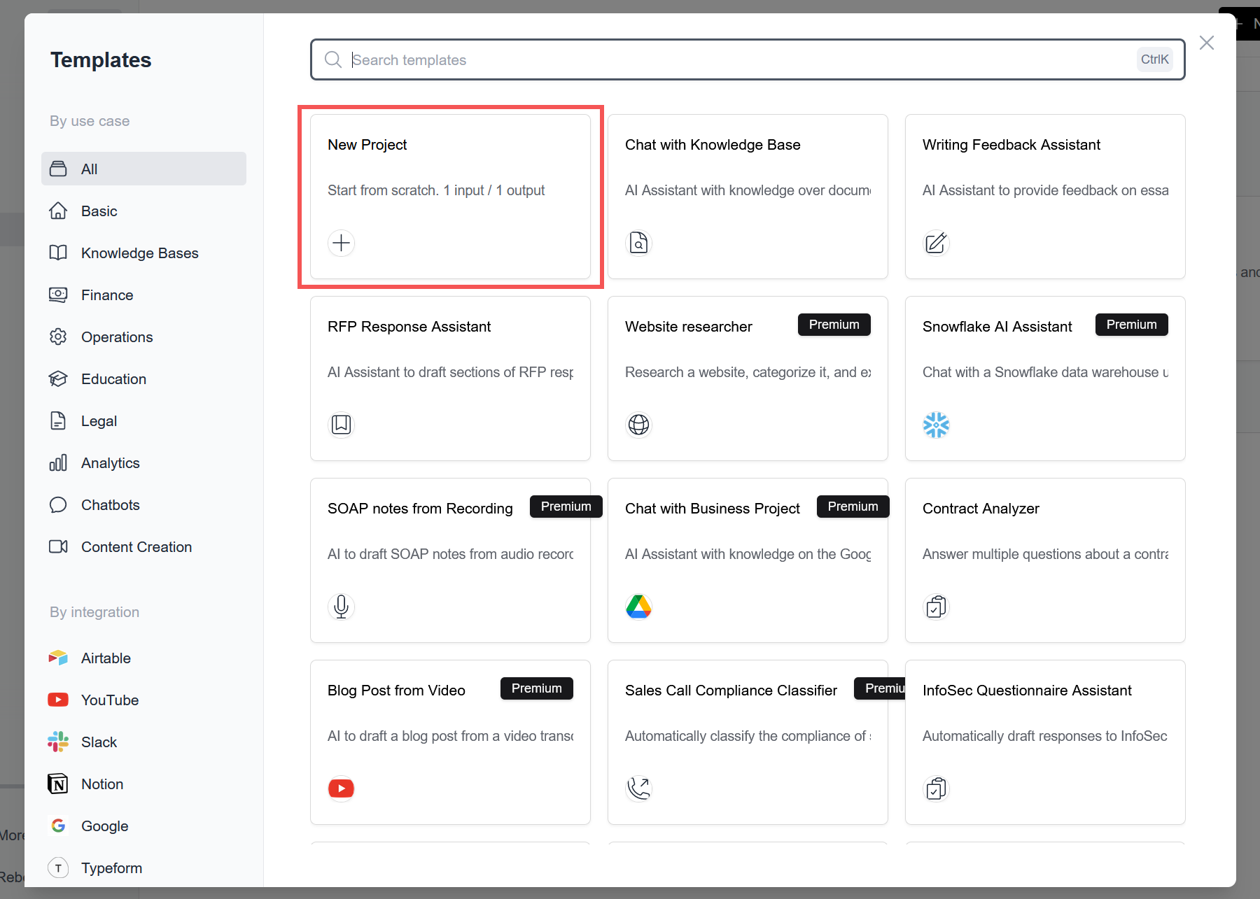1260x899 pixels.
Task: Click the YouTube icon on Blog Post from Video
Action: click(x=341, y=788)
